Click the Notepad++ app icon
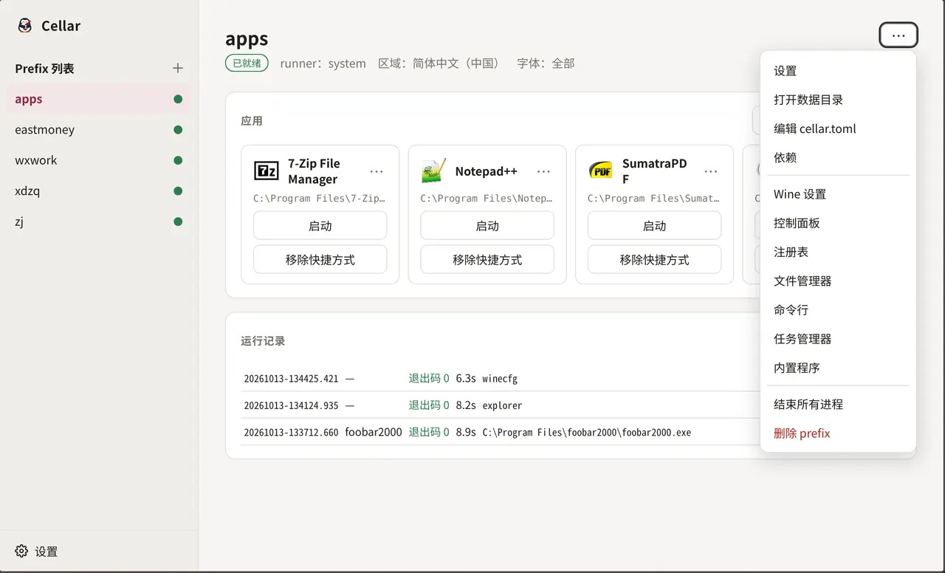 433,171
